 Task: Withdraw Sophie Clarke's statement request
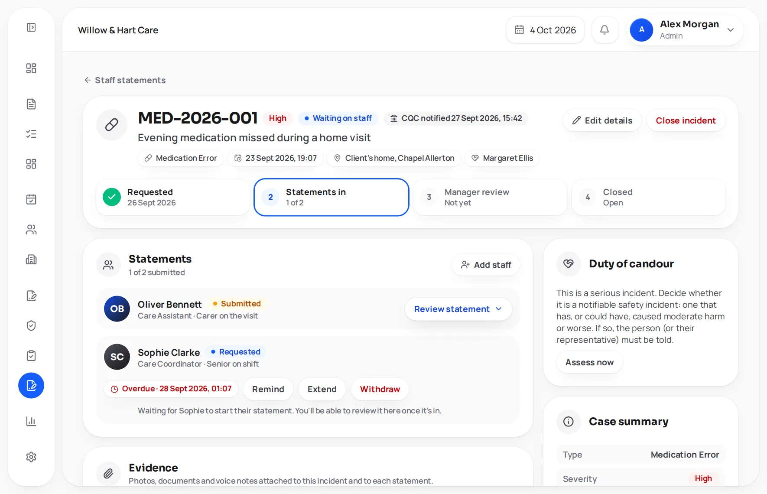click(x=380, y=389)
